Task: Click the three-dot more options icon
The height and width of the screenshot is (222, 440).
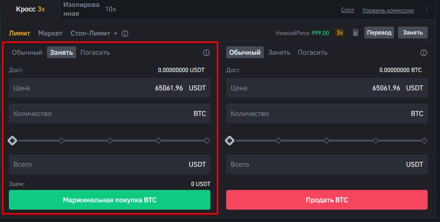Action: click(x=427, y=9)
